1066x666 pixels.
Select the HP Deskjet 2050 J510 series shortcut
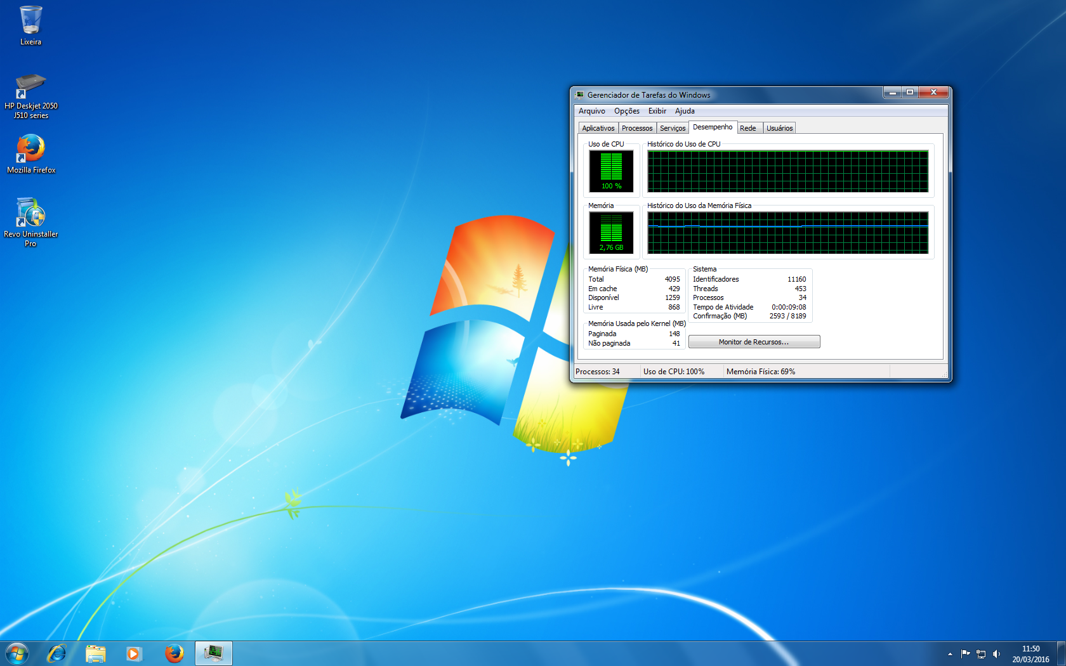point(30,96)
